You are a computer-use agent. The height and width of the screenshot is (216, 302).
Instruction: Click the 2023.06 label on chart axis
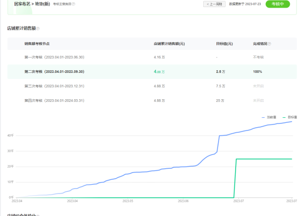point(183,201)
